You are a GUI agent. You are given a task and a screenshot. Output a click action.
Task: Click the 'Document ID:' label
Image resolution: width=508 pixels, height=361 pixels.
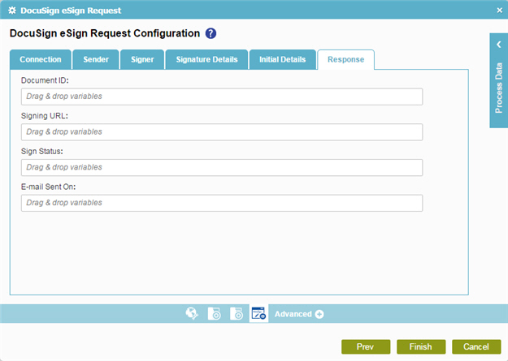click(45, 80)
